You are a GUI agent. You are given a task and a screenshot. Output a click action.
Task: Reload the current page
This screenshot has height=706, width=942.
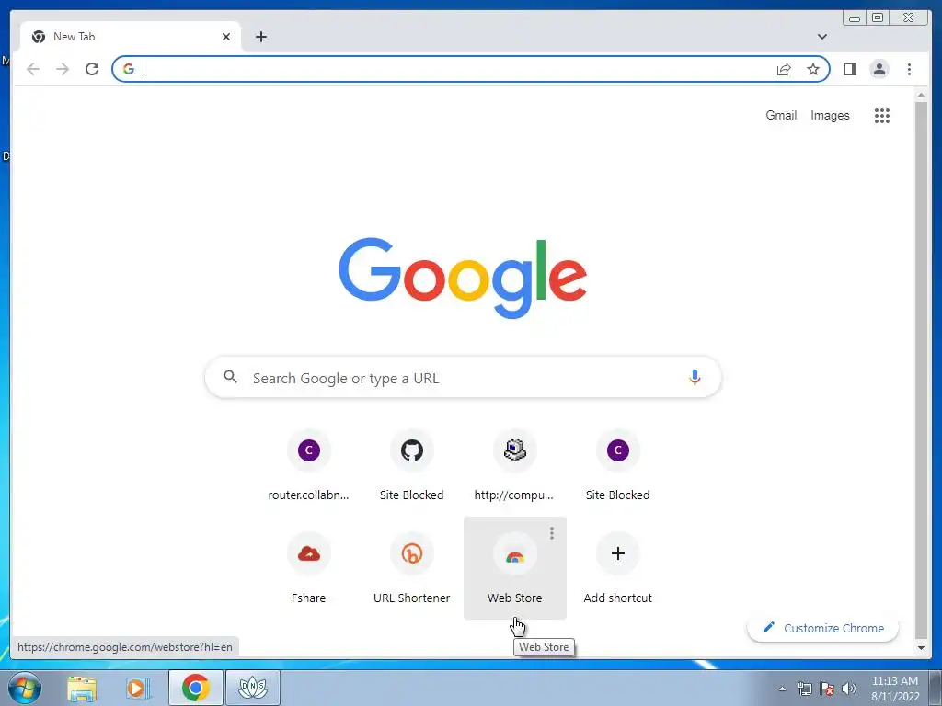92,69
